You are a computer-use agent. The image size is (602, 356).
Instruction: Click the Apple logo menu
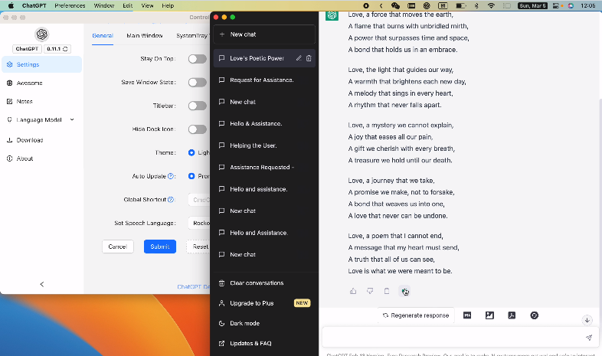point(11,5)
